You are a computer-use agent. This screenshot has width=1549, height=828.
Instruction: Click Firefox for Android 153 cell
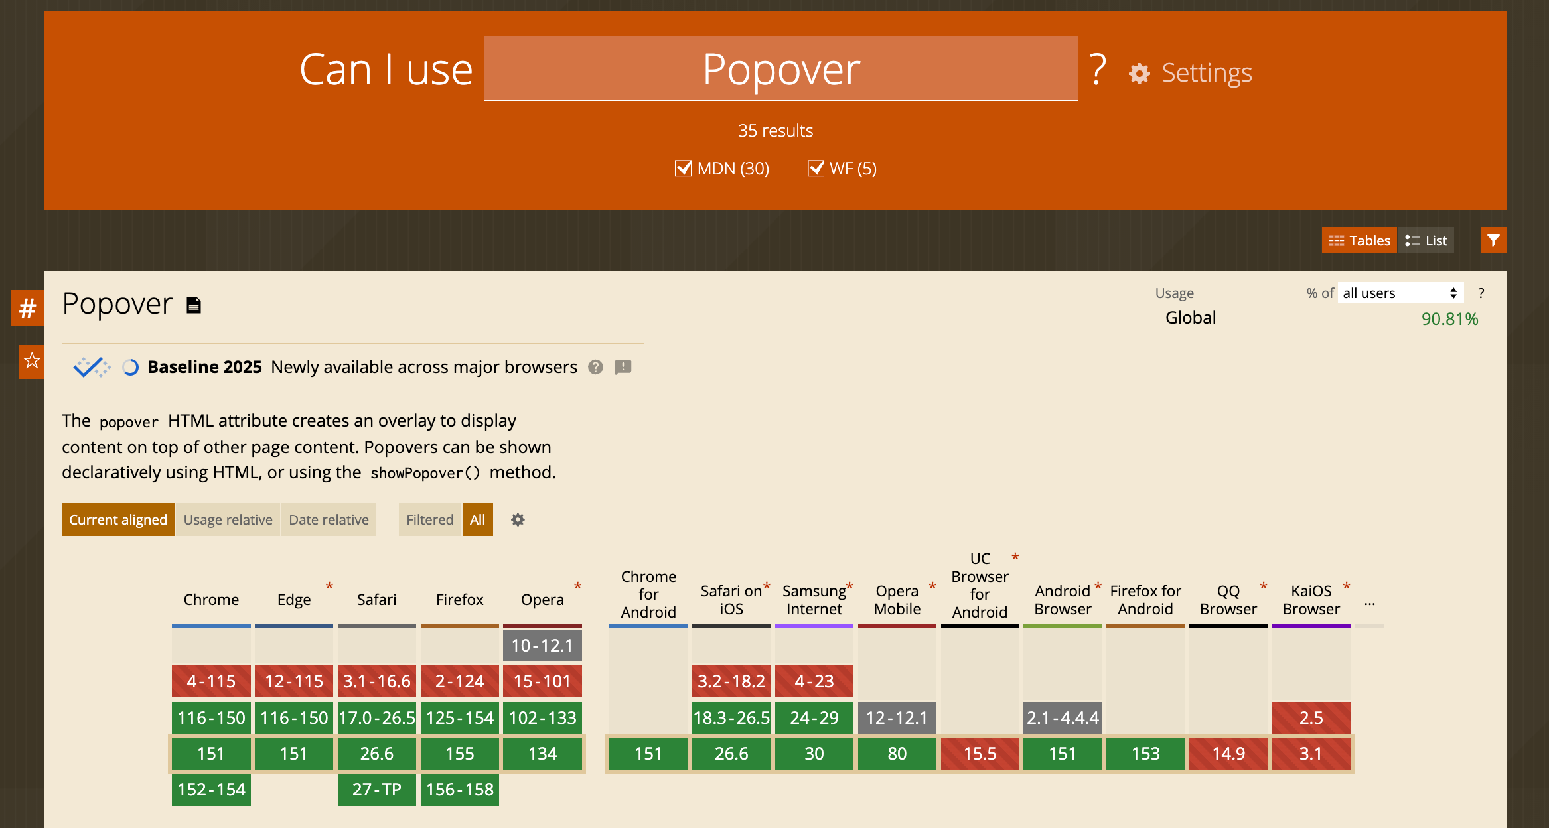(1145, 754)
